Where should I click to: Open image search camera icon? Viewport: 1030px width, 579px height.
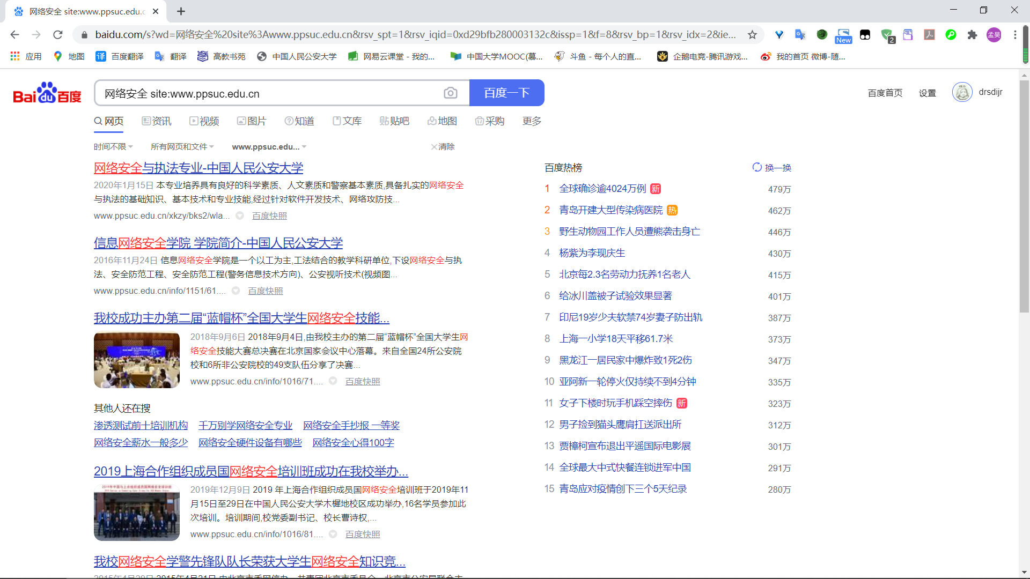tap(451, 93)
